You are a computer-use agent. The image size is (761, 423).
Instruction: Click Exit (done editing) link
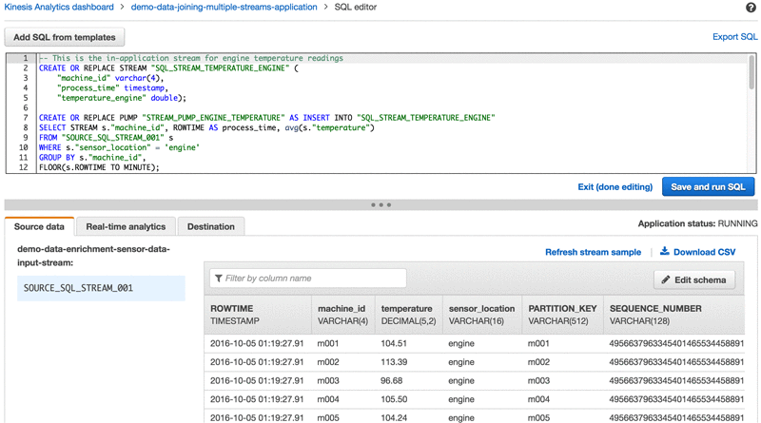(615, 187)
